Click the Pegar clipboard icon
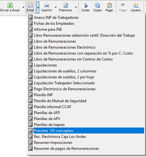The height and width of the screenshot is (157, 146). (x=109, y=5)
